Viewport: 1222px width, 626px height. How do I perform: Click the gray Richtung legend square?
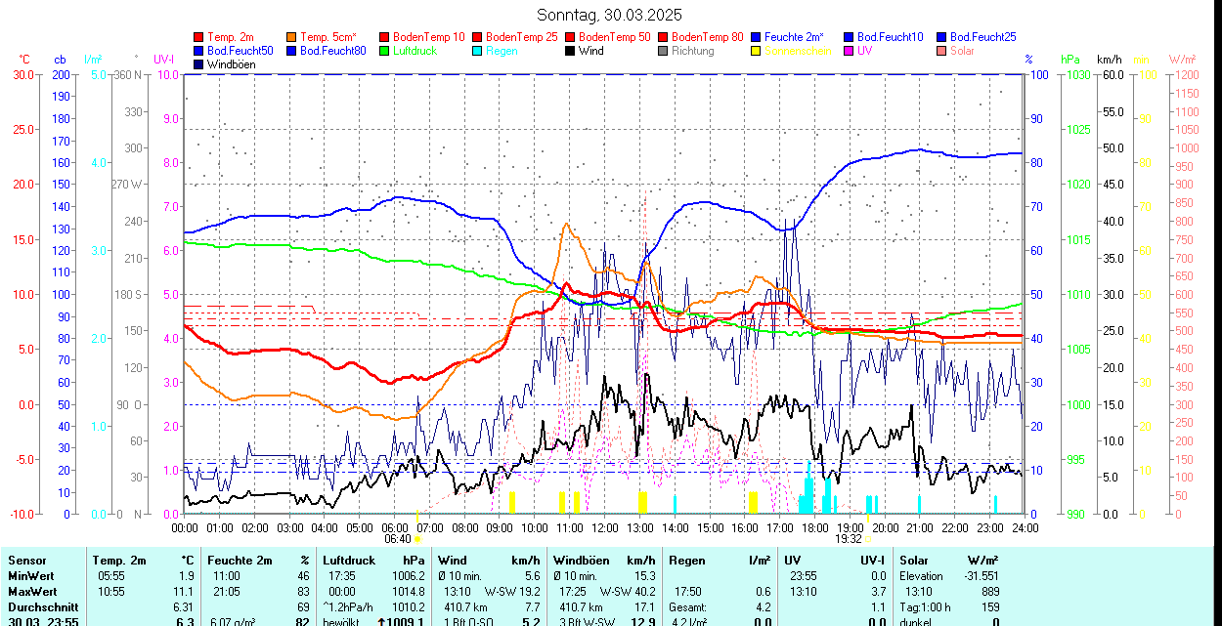point(664,51)
